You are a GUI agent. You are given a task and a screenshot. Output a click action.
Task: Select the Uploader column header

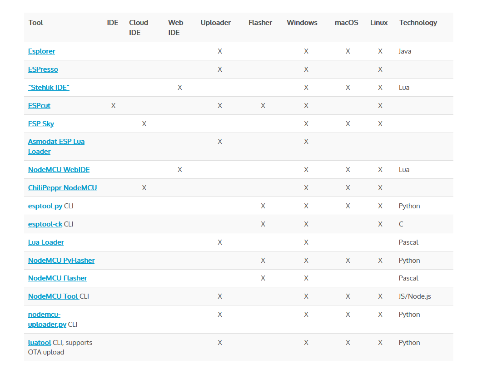coord(215,23)
